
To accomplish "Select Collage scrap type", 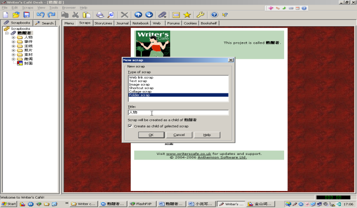I will (178, 91).
